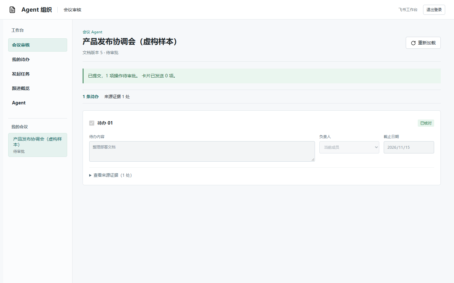Click the refresh icon in 重新加载 button
This screenshot has height=283, width=454.
click(413, 43)
